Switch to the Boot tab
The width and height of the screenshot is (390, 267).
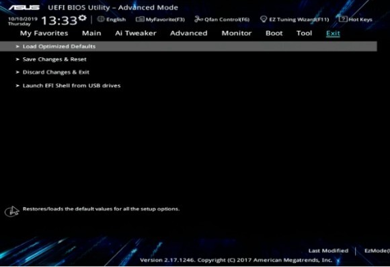click(x=274, y=33)
